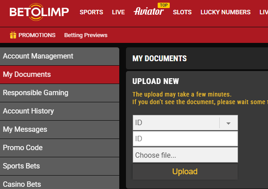Viewport: 268px width, 189px height.
Task: Go to the Live section
Action: tap(118, 12)
